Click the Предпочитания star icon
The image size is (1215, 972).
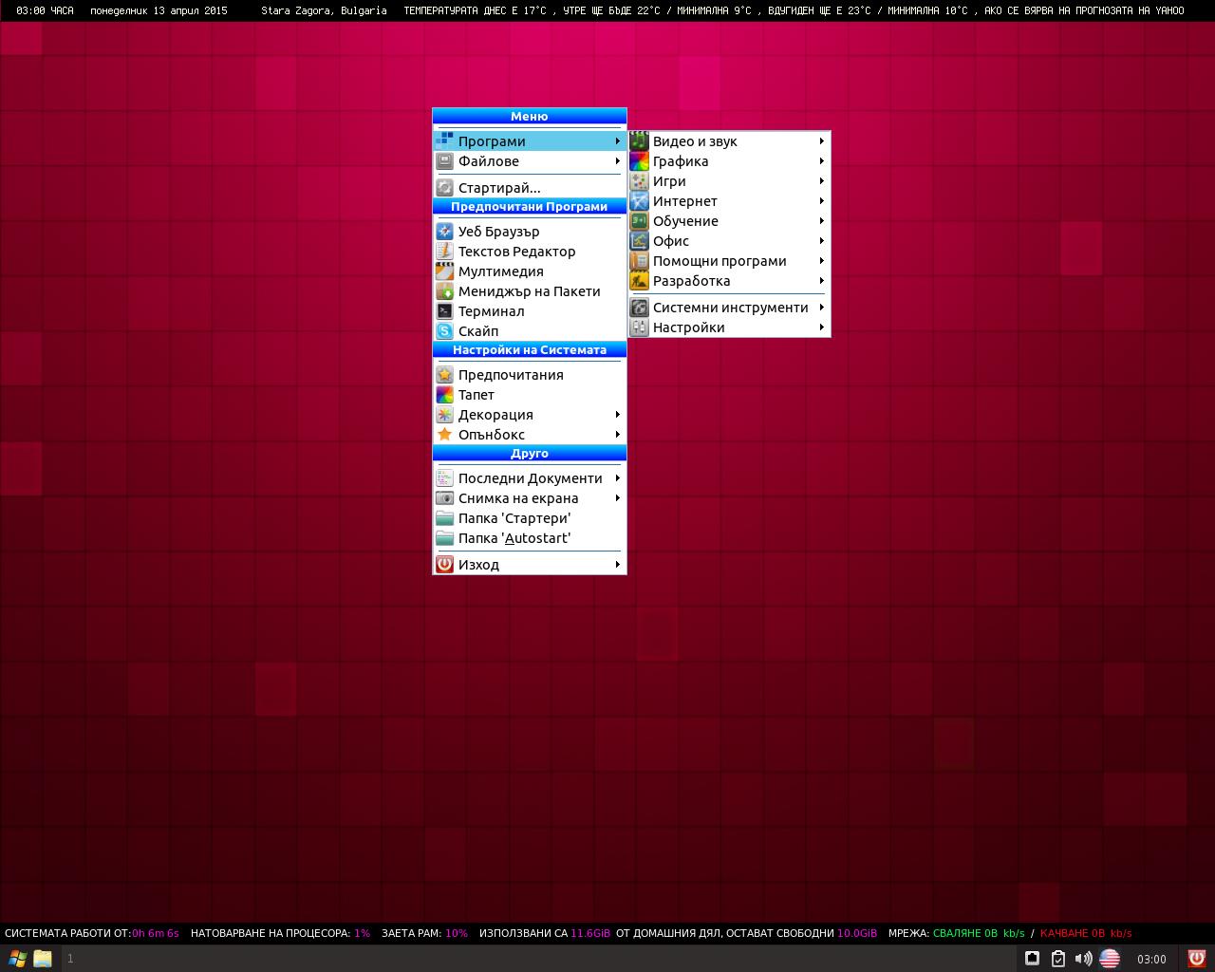click(444, 375)
